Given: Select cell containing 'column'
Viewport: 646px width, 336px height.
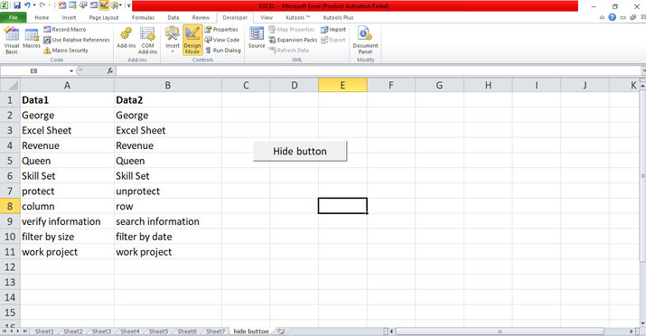Looking at the screenshot, I should [67, 206].
